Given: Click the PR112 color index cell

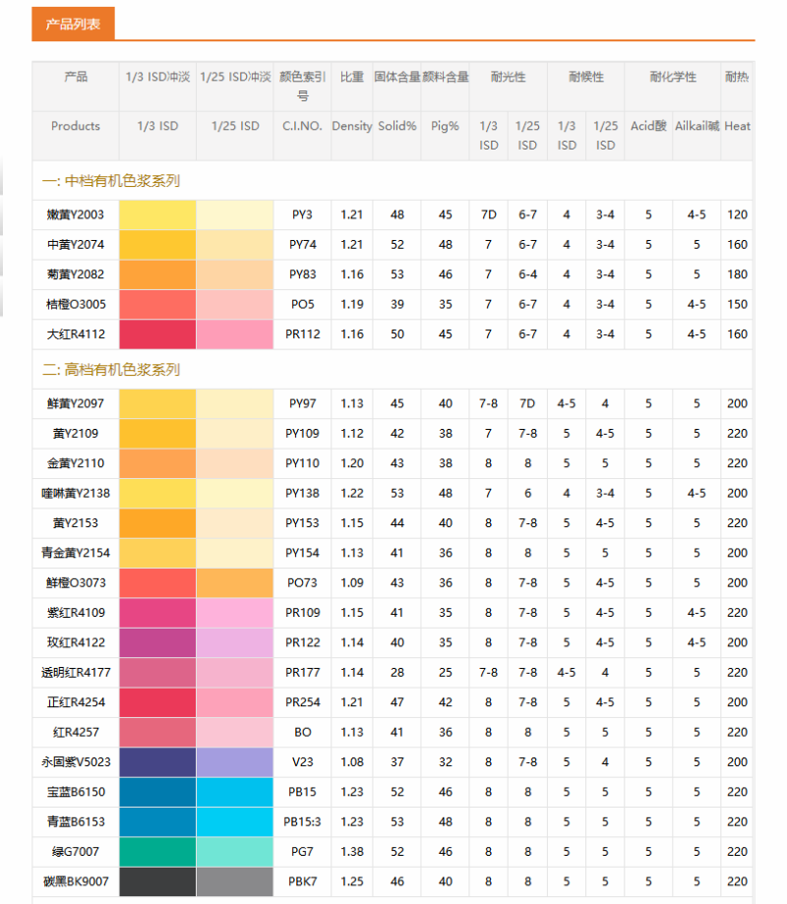Looking at the screenshot, I should [302, 334].
